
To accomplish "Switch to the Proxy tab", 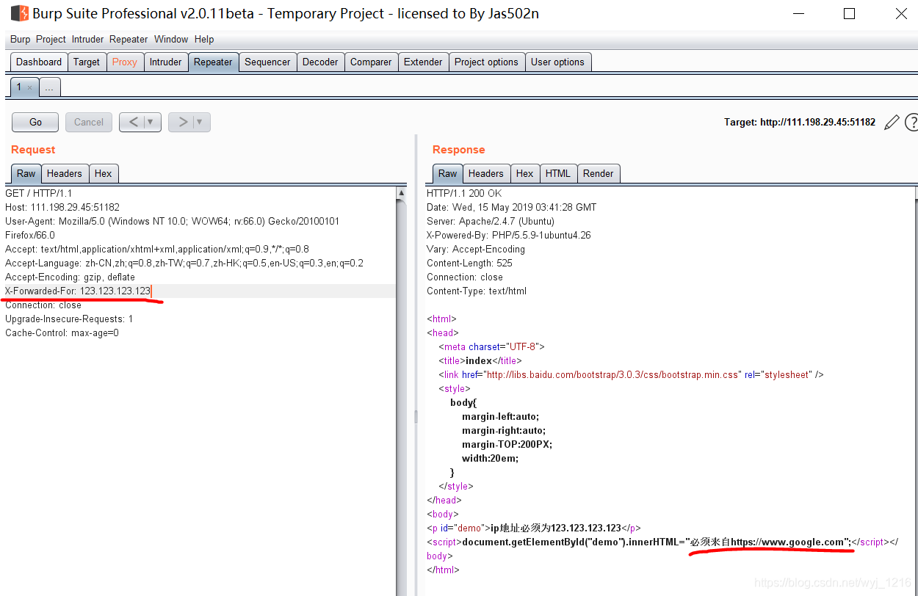I will [x=125, y=62].
